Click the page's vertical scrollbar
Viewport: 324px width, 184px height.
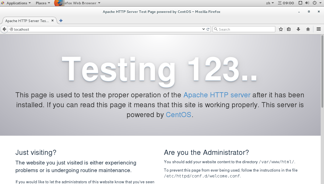point(322,71)
